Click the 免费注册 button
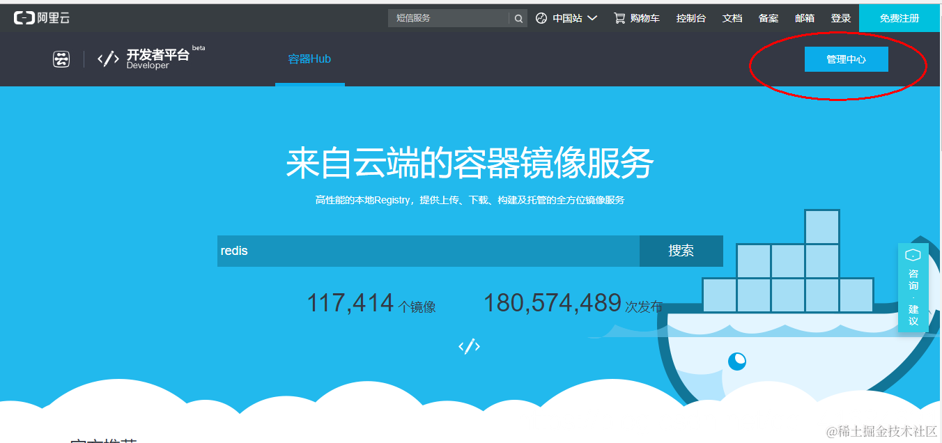Image resolution: width=942 pixels, height=443 pixels. pyautogui.click(x=899, y=18)
